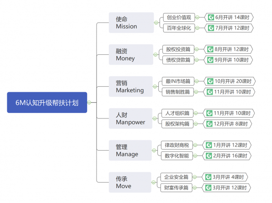
Task: Click green icon on 10月开讲 20课时 node
Action: click(x=210, y=81)
